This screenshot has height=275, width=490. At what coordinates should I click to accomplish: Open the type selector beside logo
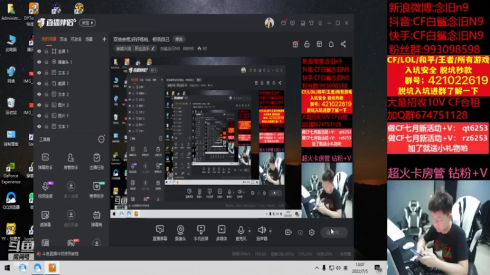click(x=88, y=23)
